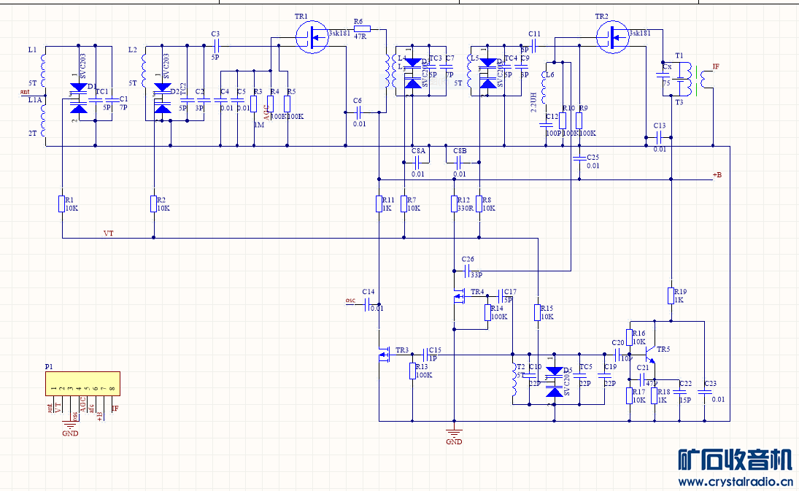Click the +B power net label
Viewport: 799px width, 491px height.
(x=717, y=174)
